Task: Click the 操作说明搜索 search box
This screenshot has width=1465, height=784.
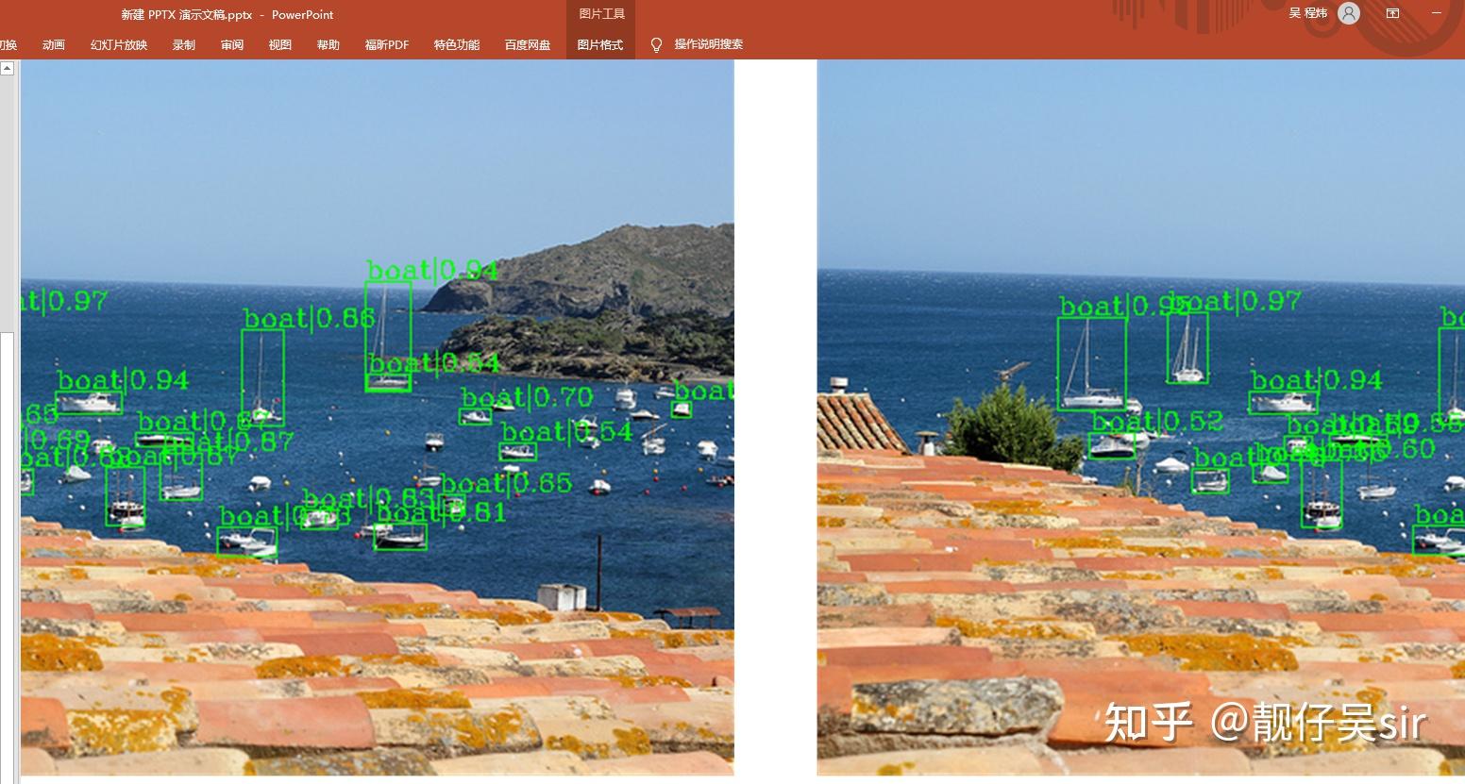Action: click(x=708, y=44)
